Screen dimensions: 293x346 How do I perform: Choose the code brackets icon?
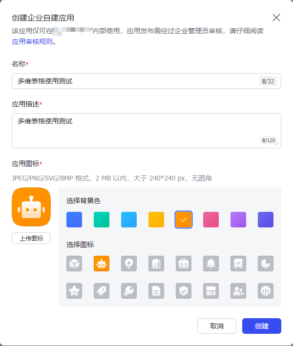point(266,291)
